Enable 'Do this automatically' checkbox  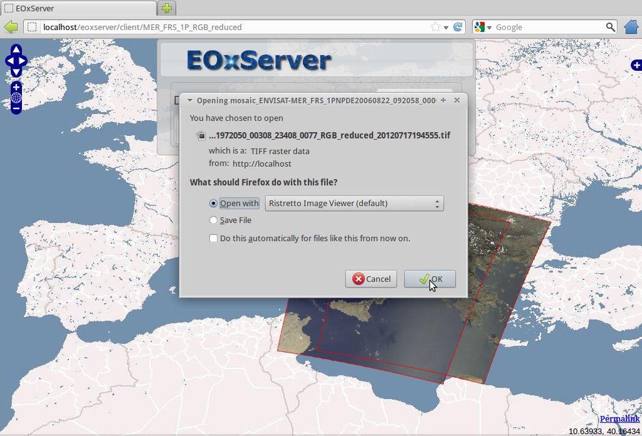click(214, 239)
